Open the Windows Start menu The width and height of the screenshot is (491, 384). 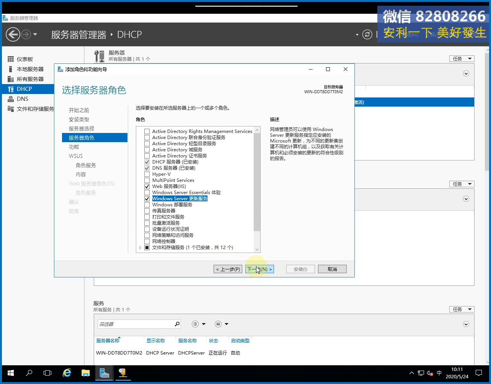[11, 373]
